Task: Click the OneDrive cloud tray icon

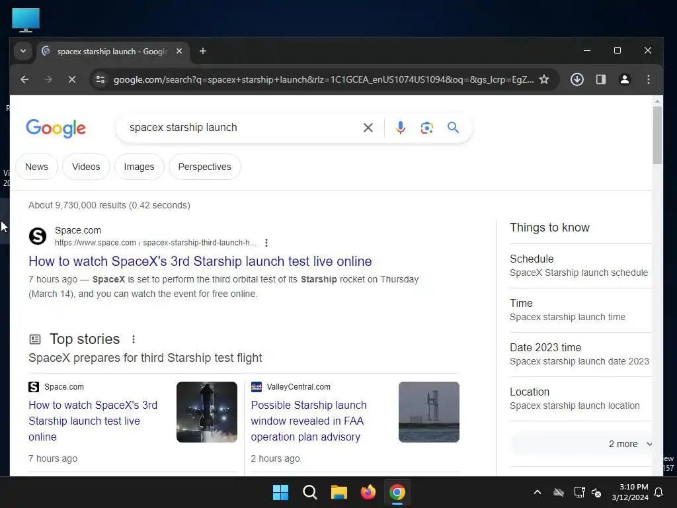Action: (559, 492)
